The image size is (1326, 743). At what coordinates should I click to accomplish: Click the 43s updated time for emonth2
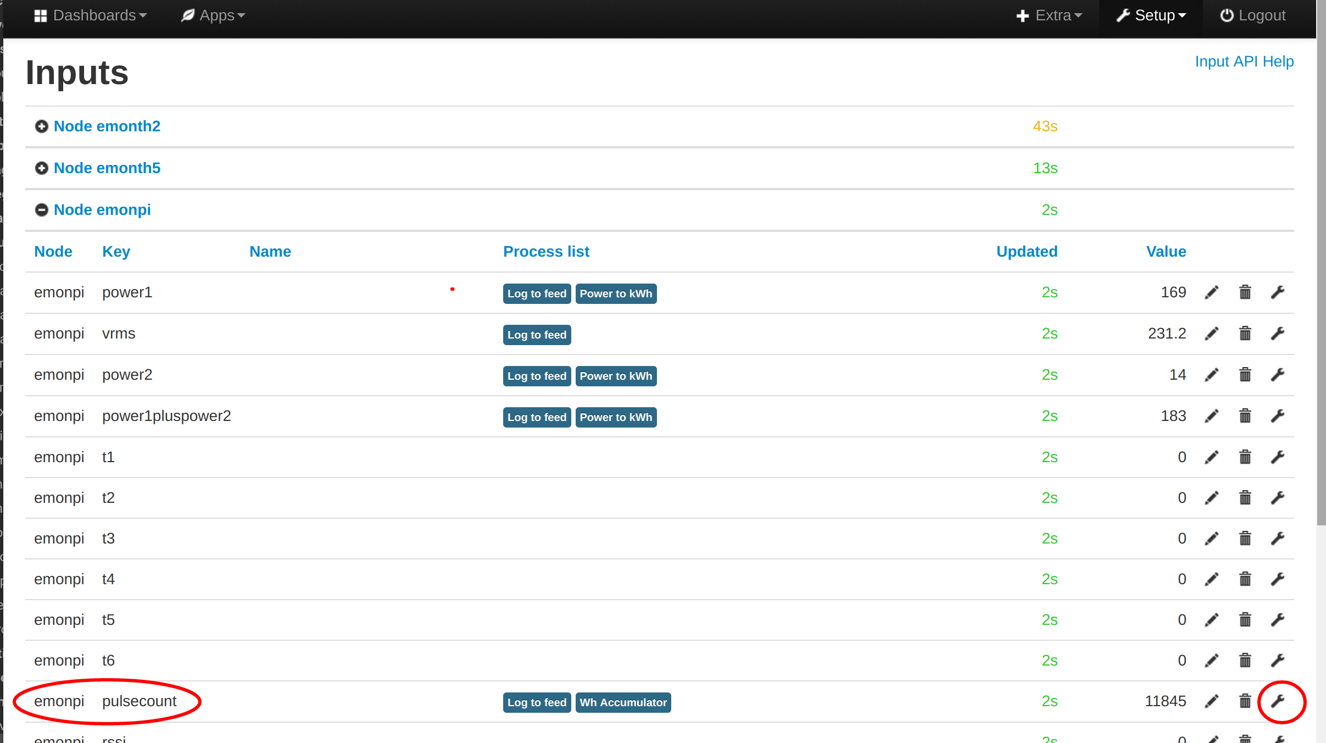[x=1045, y=126]
